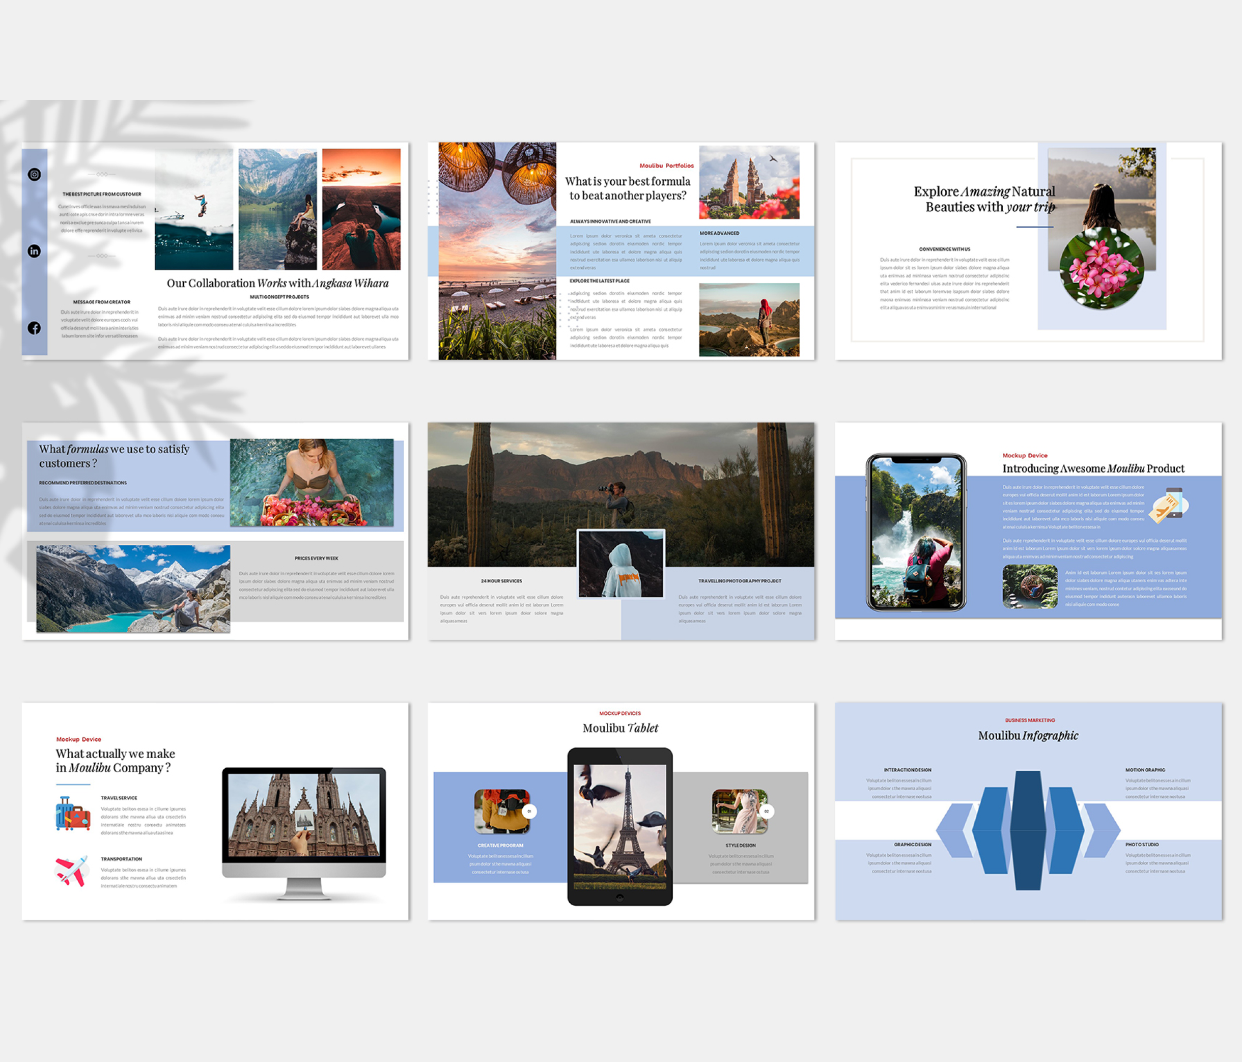
Task: Click the 'CONVENIENCE WITH US' subheading
Action: [945, 249]
